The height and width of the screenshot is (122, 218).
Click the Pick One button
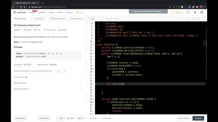(x=44, y=118)
